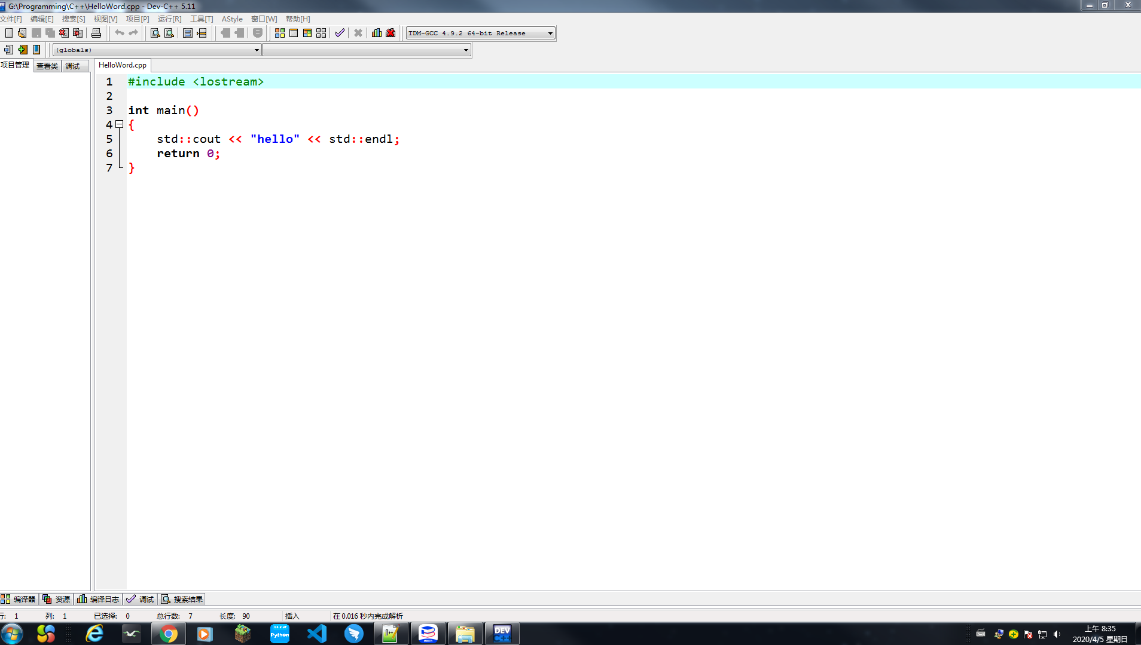Click the Redo arrow icon
Image resolution: width=1141 pixels, height=645 pixels.
point(133,33)
